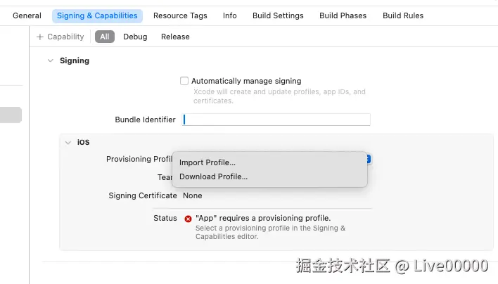Select the Release configuration filter
This screenshot has height=284, width=498.
[175, 37]
